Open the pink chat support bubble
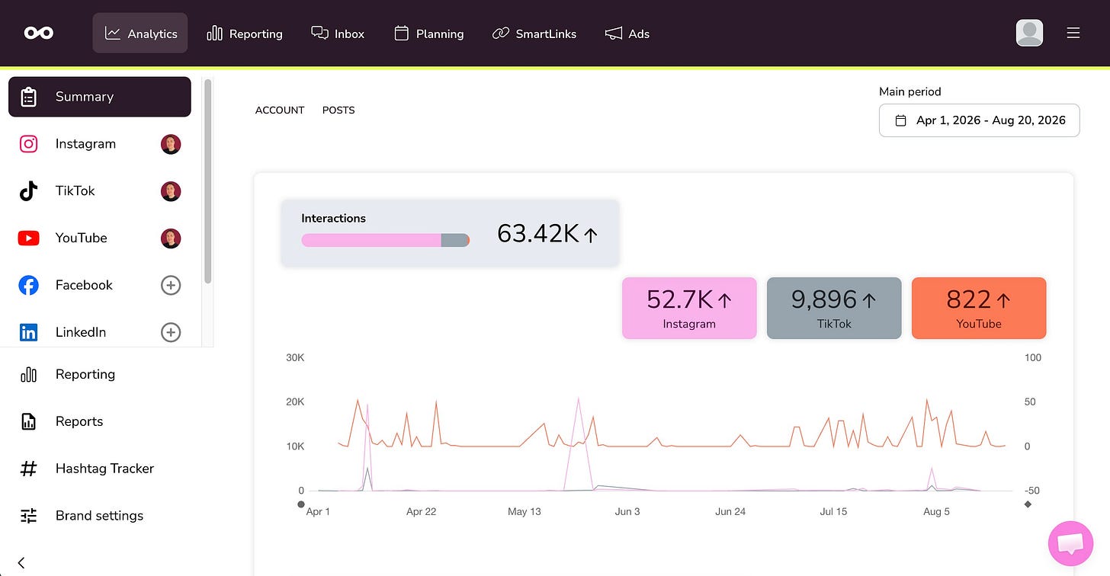This screenshot has width=1110, height=576. click(x=1071, y=544)
